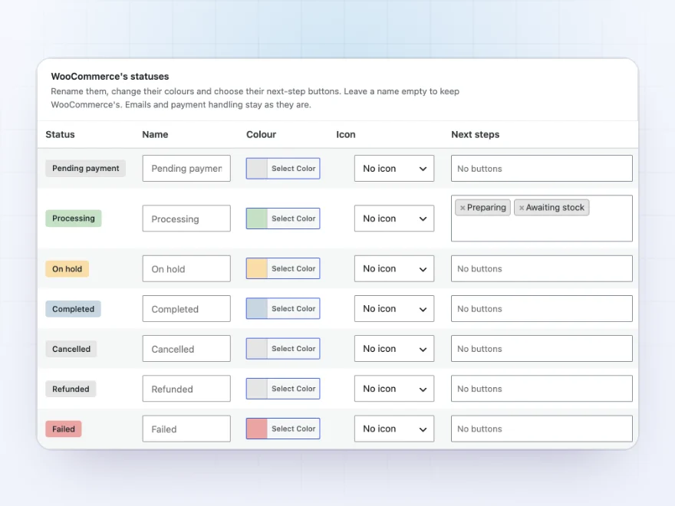
Task: Click Select Color in the Completed row
Action: (294, 308)
